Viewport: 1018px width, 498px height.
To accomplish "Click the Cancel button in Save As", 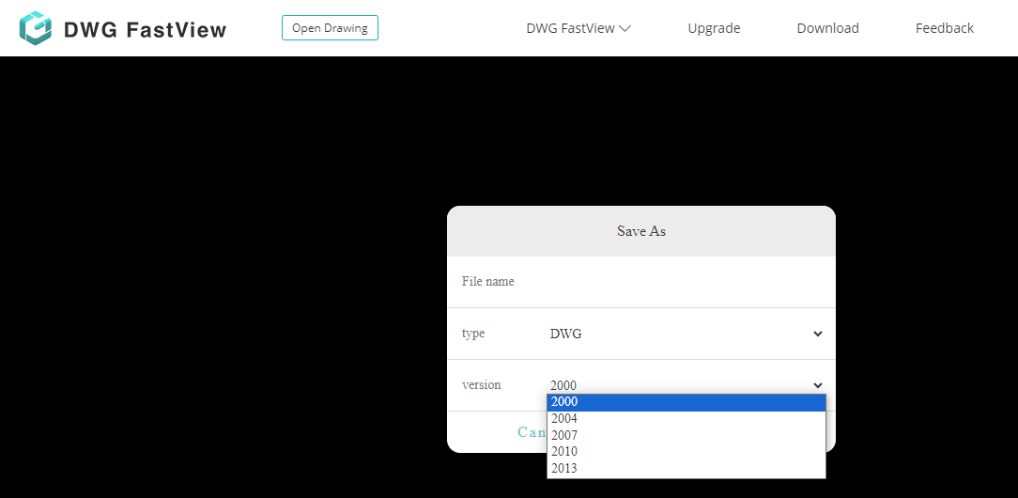I will tap(532, 432).
